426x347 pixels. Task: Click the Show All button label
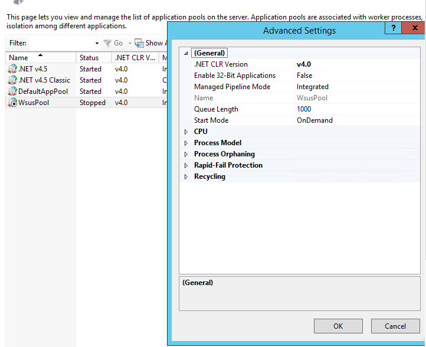[156, 43]
